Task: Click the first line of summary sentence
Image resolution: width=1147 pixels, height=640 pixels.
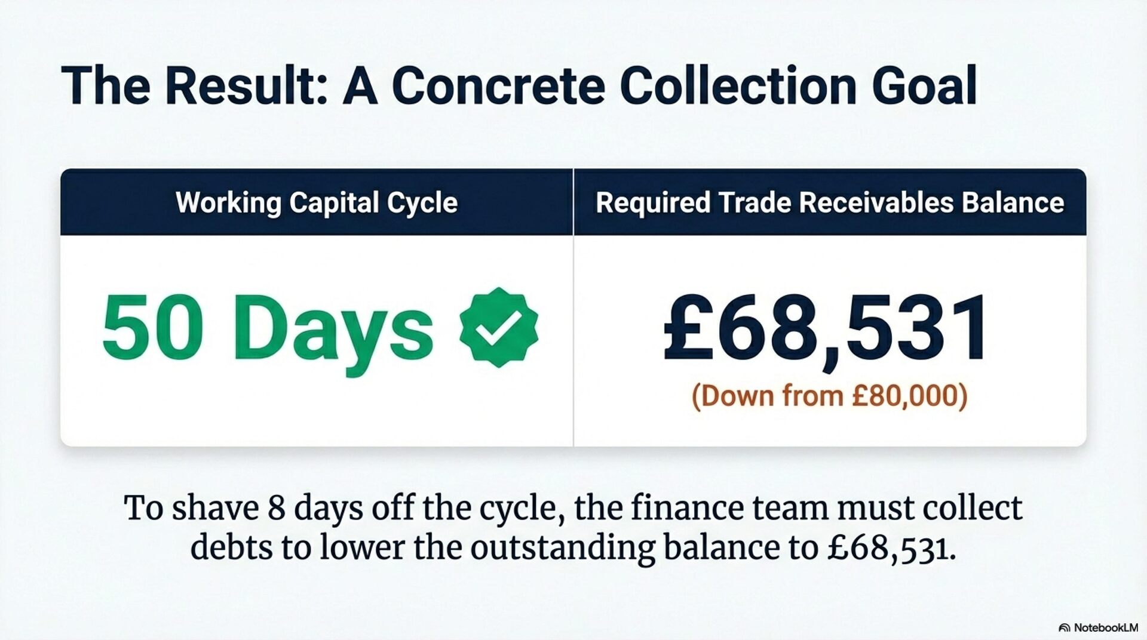Action: (x=573, y=508)
